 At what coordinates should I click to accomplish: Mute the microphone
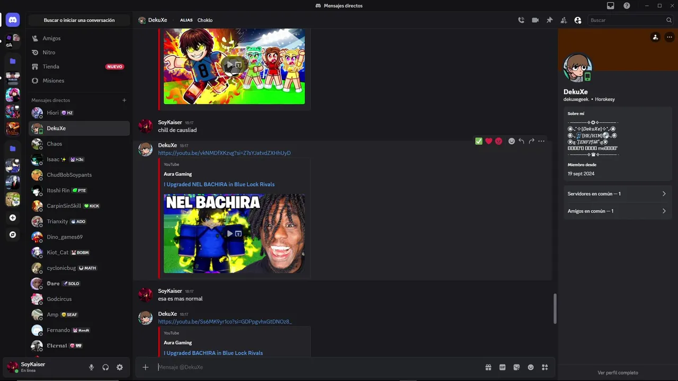click(x=91, y=367)
